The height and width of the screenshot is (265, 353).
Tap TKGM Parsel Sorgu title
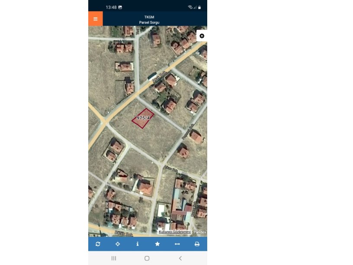tap(149, 19)
